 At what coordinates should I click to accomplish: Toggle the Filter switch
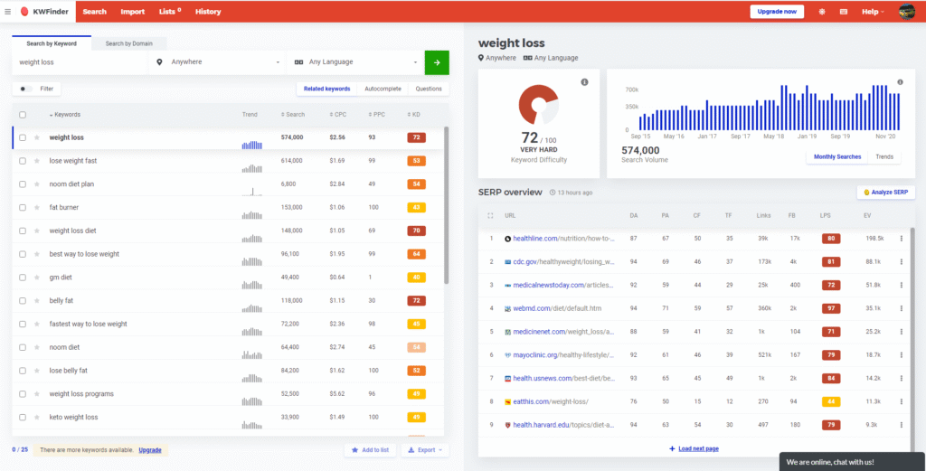(25, 89)
